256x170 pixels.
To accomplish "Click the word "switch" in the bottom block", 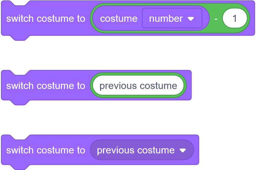I will [20, 150].
